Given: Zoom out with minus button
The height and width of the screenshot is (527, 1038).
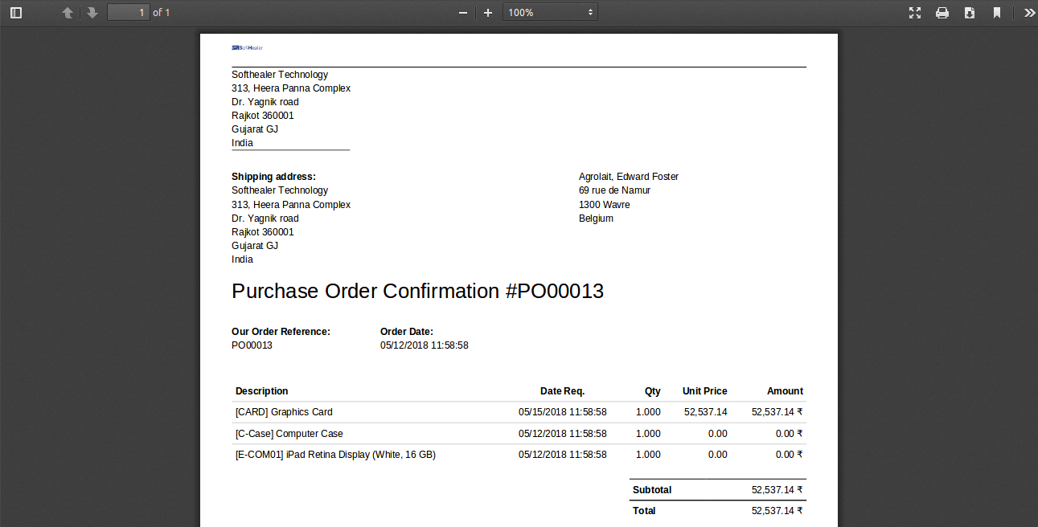Looking at the screenshot, I should tap(463, 13).
